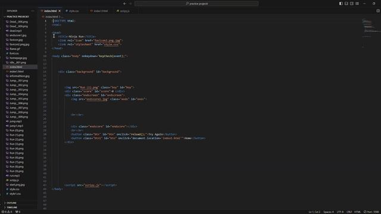Switch to the style.css tab

click(74, 11)
